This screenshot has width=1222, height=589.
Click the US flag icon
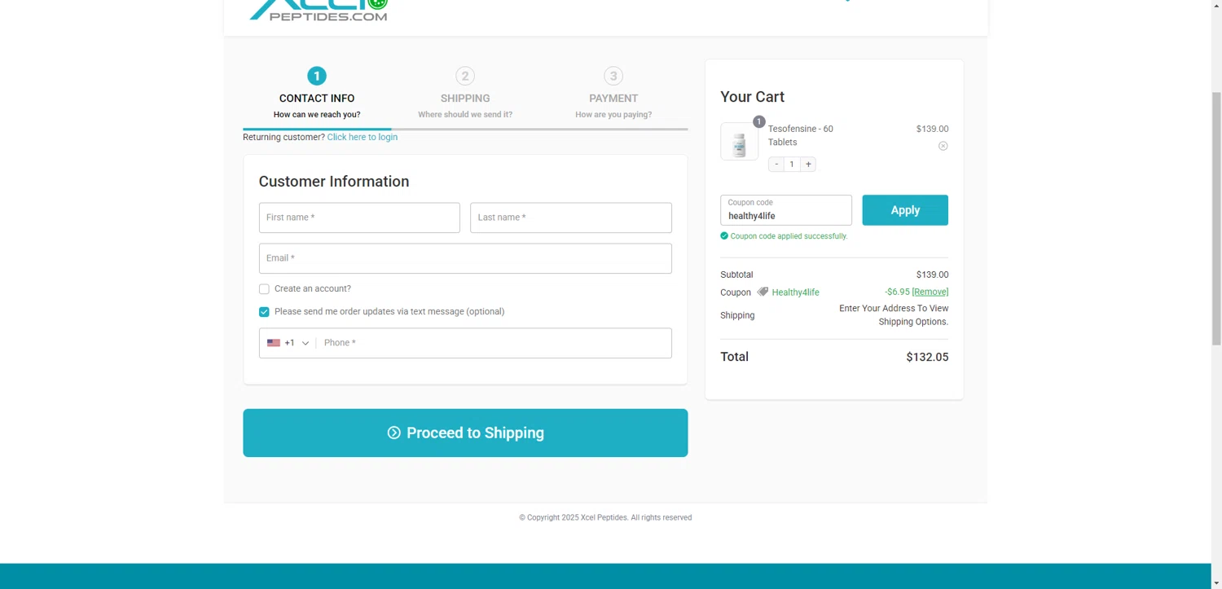274,343
